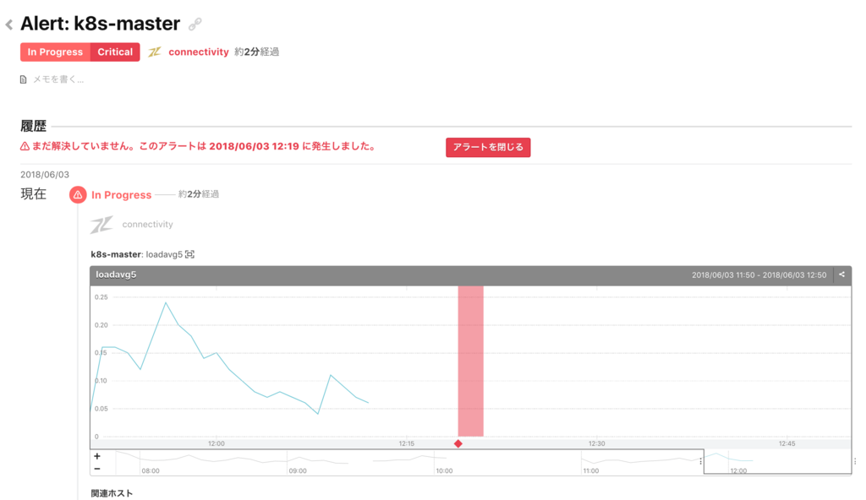Click the graph date range 2018/06/03 11:50 - 12:50

[759, 274]
